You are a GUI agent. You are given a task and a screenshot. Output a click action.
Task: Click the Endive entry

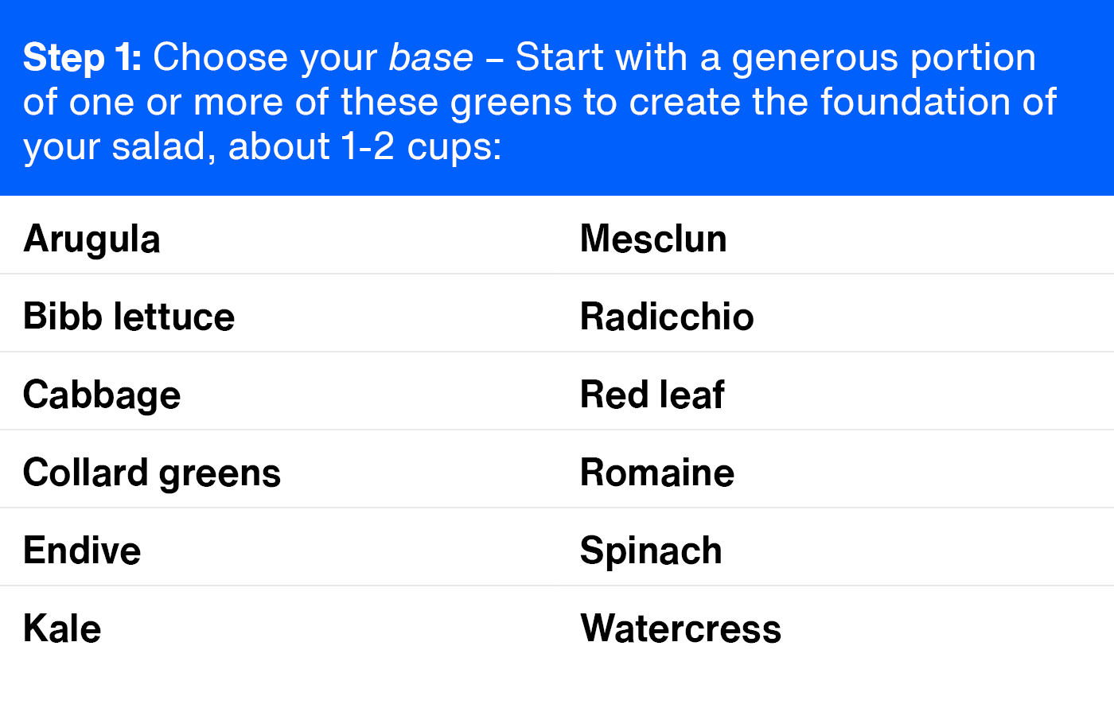(x=82, y=551)
